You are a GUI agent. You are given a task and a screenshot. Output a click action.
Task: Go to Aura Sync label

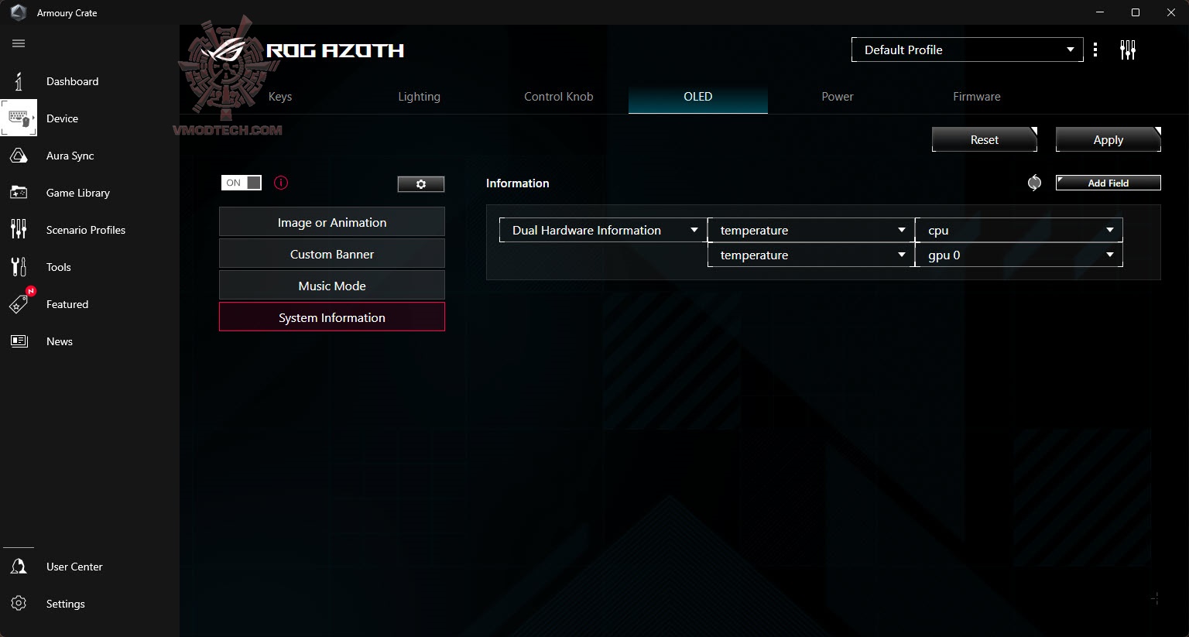tap(70, 156)
